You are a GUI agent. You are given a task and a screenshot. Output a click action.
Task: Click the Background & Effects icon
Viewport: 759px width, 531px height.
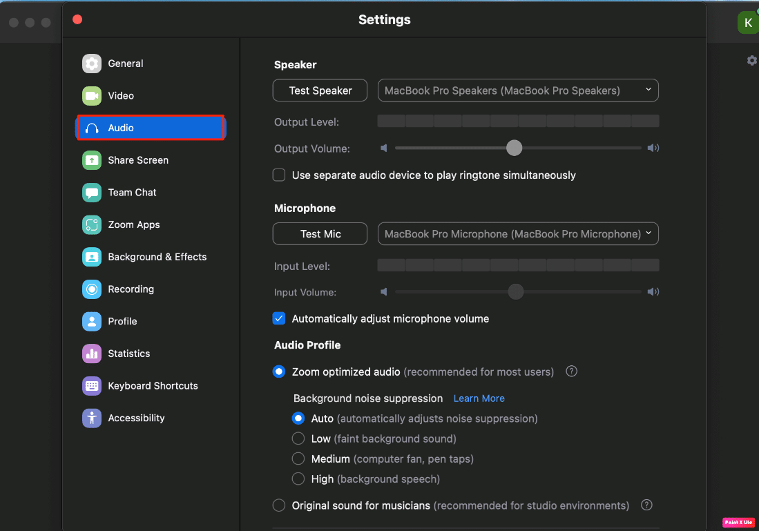[x=91, y=257]
